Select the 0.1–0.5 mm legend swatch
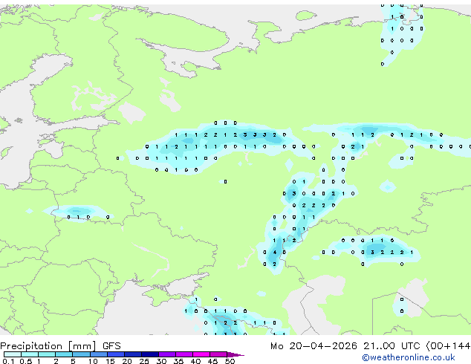This screenshot has height=364, width=471. point(13,354)
